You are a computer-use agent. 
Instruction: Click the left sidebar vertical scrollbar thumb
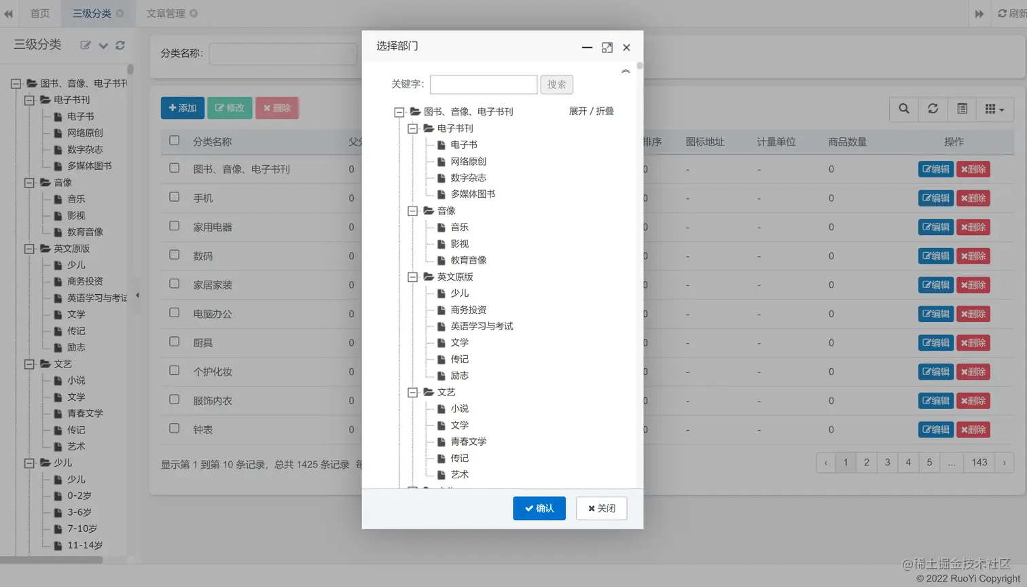click(130, 69)
